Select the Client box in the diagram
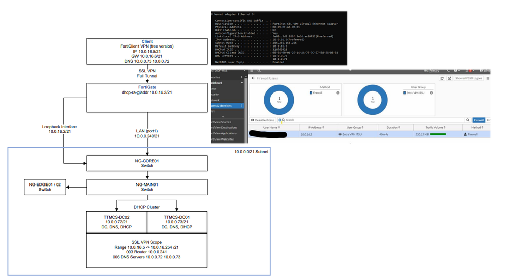The height and width of the screenshot is (279, 505). click(x=147, y=52)
